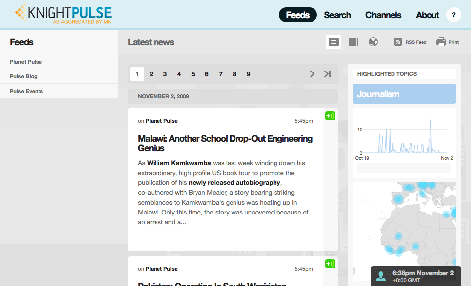Open Planet Pulse source on Malawi article
Viewport: 471px width, 286px height.
(x=161, y=121)
